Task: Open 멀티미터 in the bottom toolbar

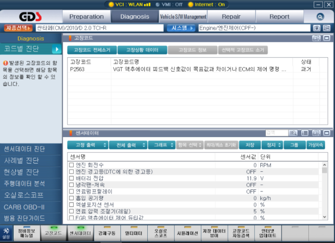Action: coord(134,233)
